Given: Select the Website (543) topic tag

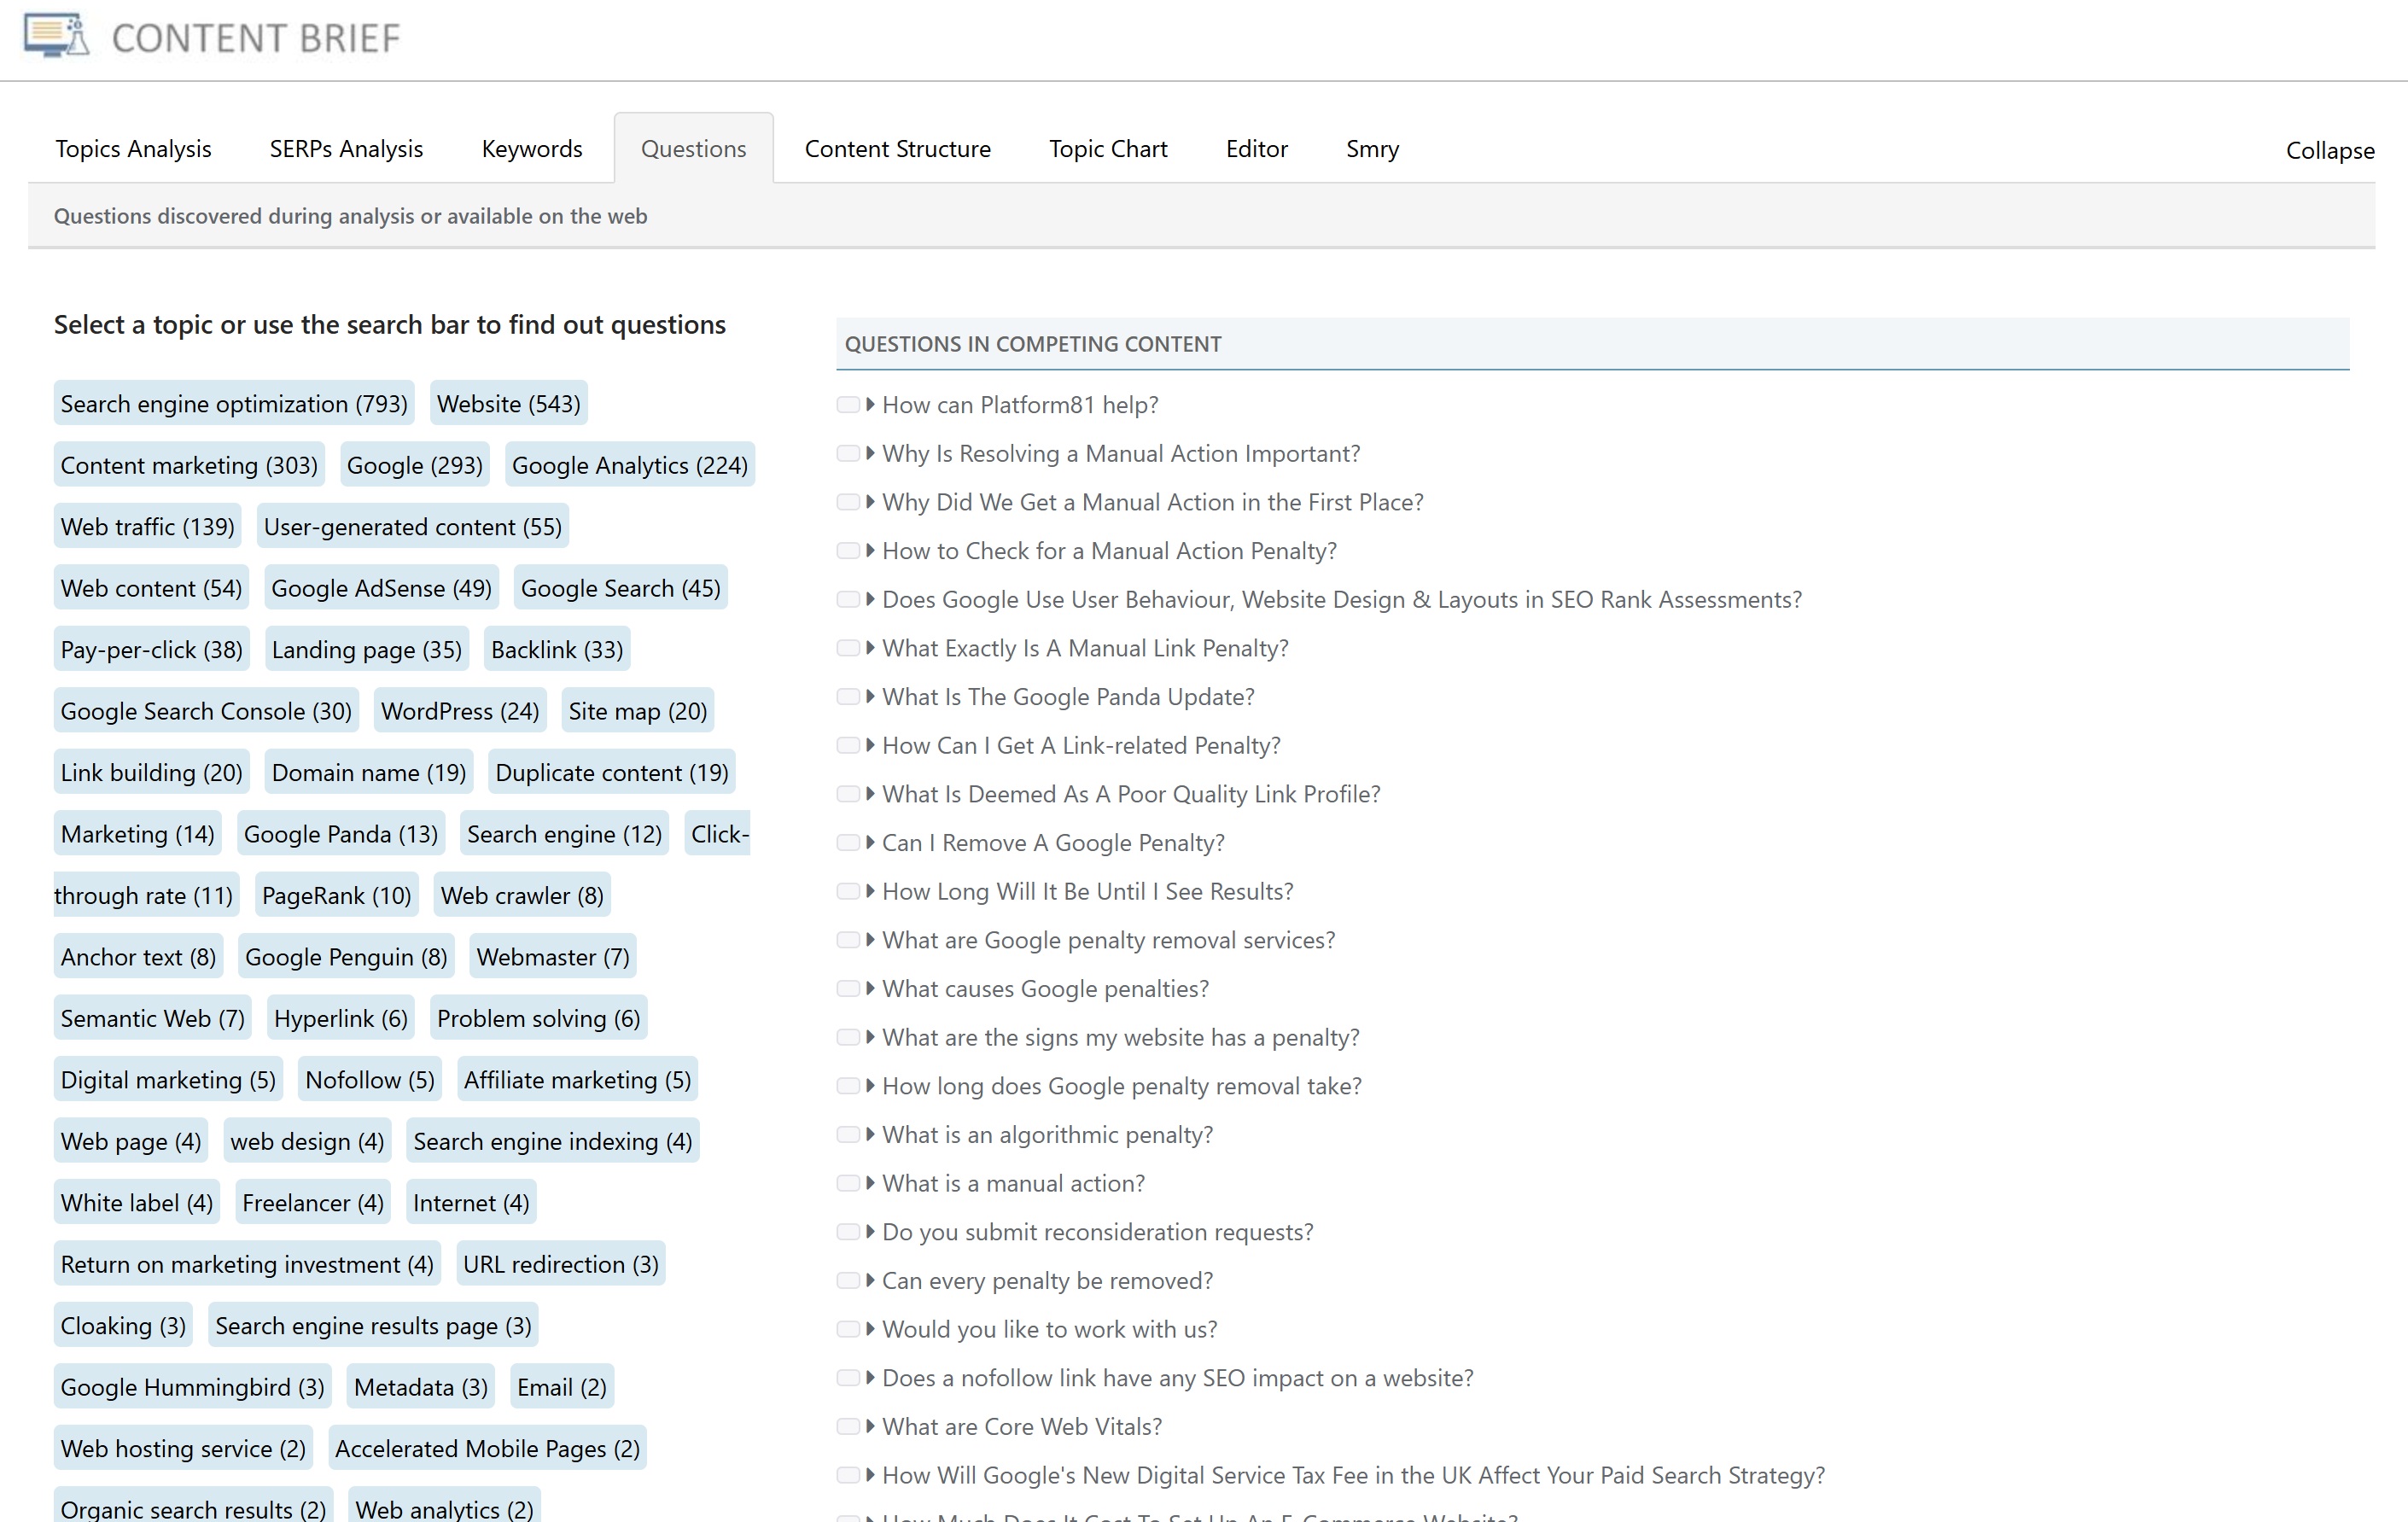Looking at the screenshot, I should click(x=508, y=404).
